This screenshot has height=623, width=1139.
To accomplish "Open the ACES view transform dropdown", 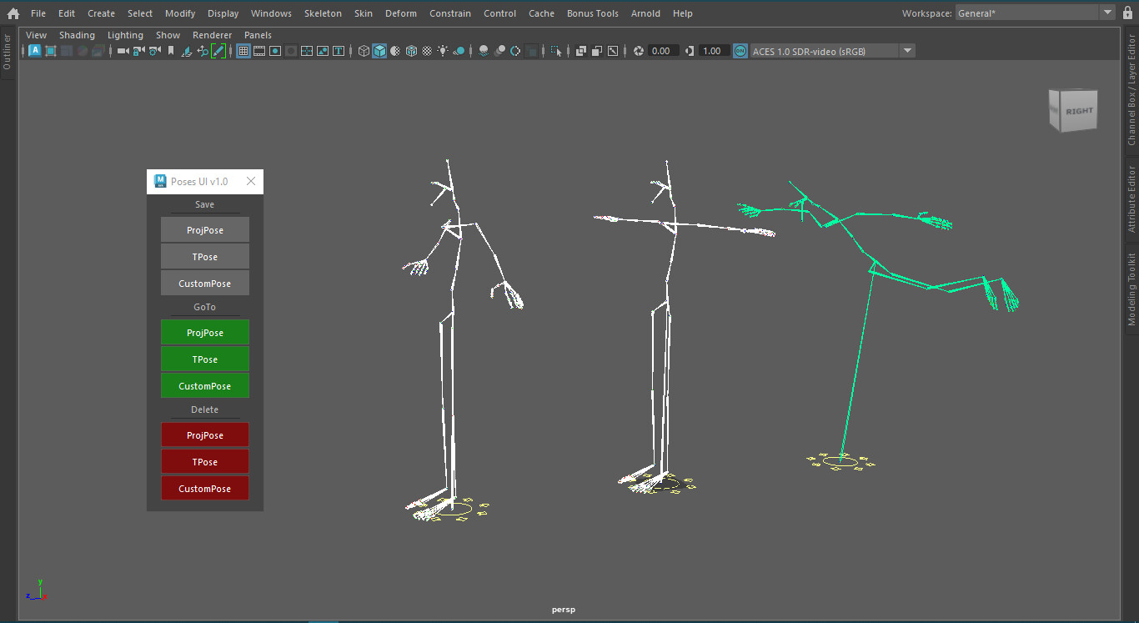I will pyautogui.click(x=907, y=50).
